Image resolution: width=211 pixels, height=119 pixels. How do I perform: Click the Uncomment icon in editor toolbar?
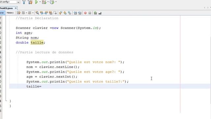click(100, 13)
